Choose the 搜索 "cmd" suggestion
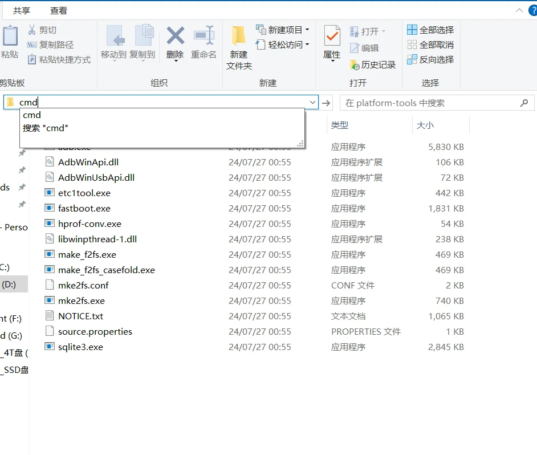Image resolution: width=537 pixels, height=455 pixels. [162, 128]
